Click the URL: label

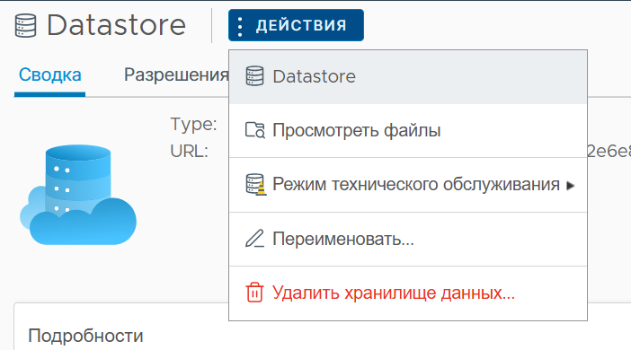point(189,152)
